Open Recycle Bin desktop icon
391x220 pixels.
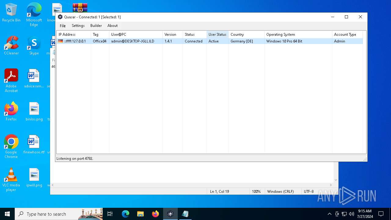pos(11,13)
